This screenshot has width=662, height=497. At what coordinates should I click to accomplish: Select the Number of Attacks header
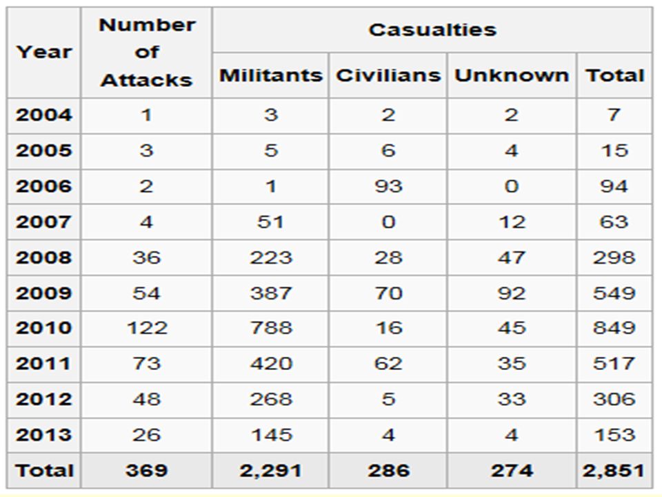pyautogui.click(x=146, y=52)
